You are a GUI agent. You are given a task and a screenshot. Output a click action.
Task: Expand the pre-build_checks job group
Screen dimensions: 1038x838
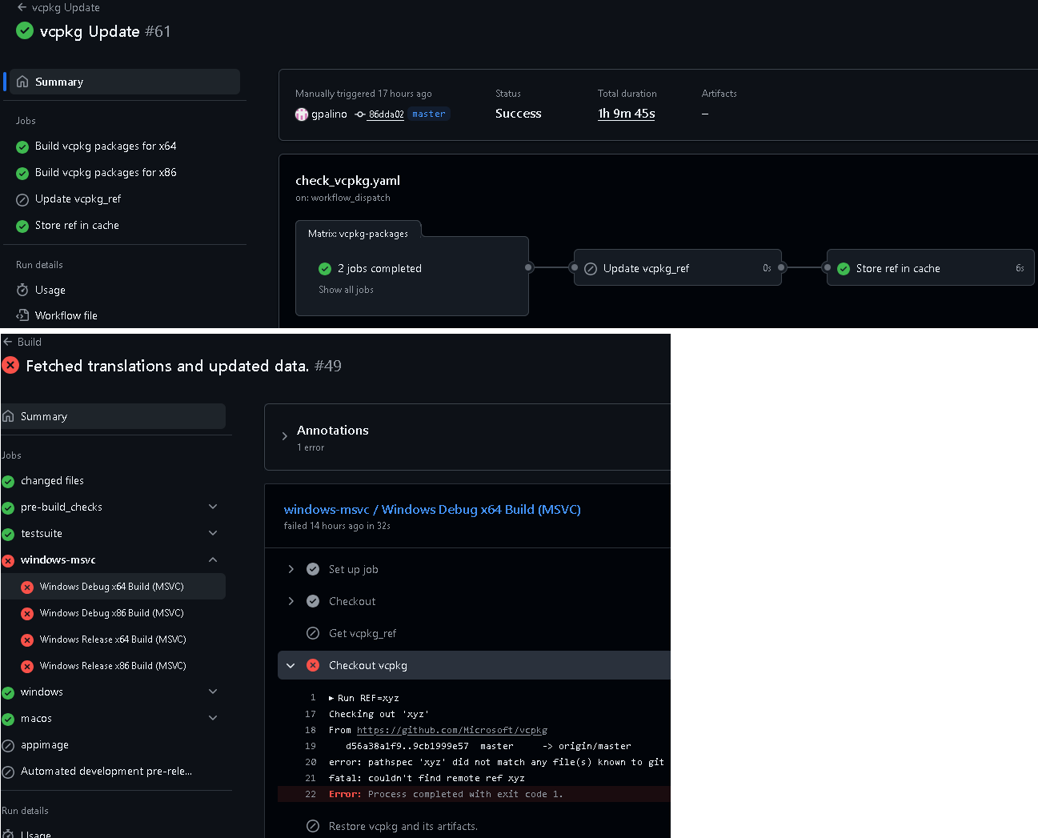[x=213, y=507]
